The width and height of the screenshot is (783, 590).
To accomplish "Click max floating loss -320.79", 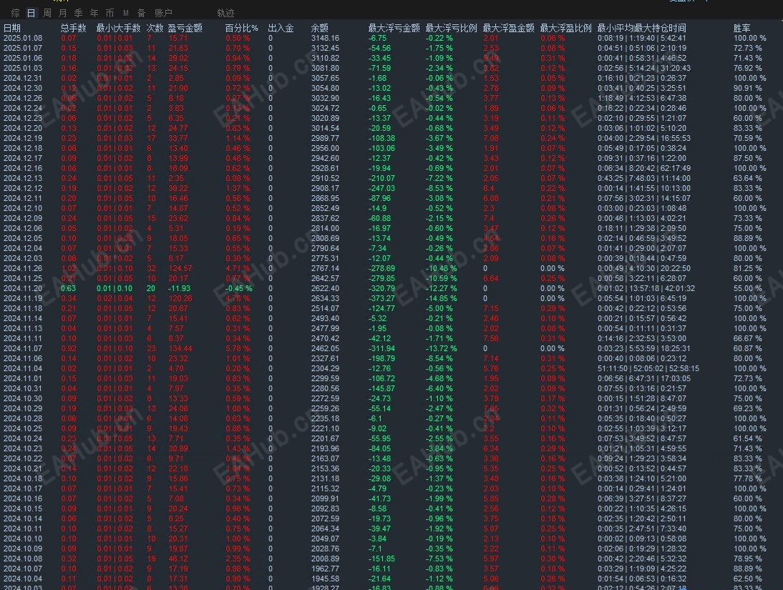I will [381, 288].
